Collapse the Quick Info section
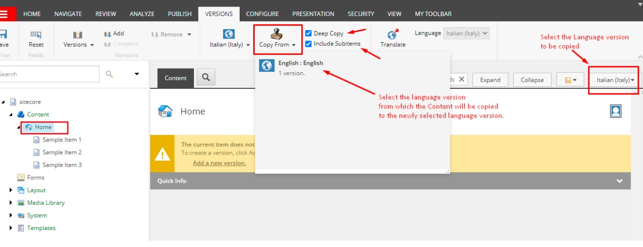The height and width of the screenshot is (247, 643). (x=619, y=181)
